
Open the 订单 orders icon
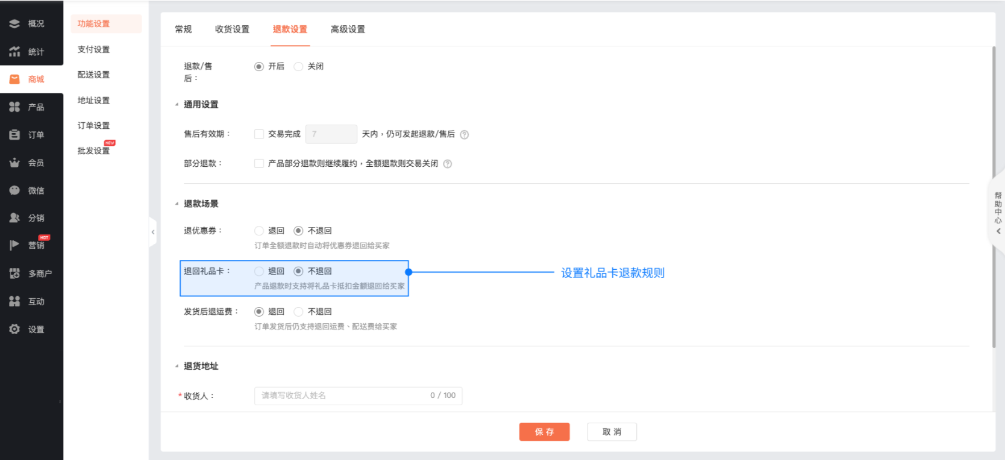tap(14, 135)
